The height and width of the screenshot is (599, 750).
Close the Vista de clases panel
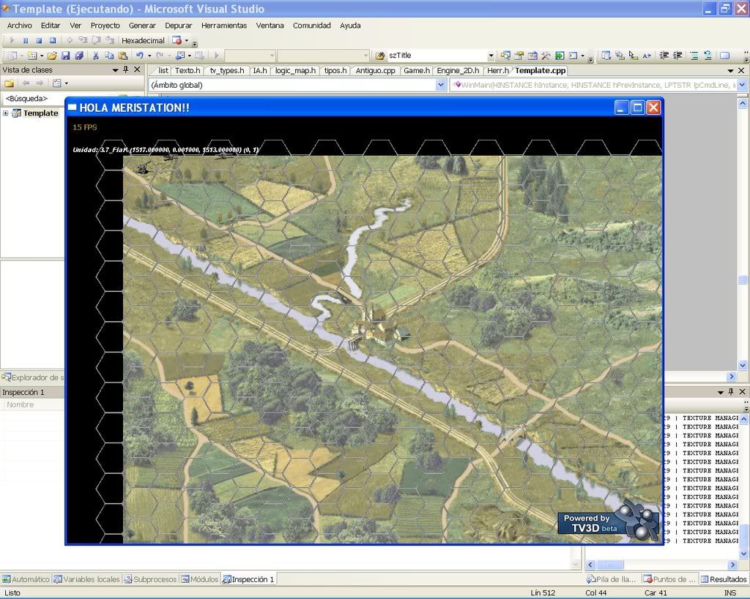tap(137, 69)
